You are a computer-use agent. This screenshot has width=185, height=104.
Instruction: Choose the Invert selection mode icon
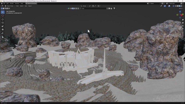tap(7, 9)
